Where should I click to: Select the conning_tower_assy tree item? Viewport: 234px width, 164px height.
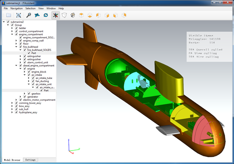coord(30,103)
